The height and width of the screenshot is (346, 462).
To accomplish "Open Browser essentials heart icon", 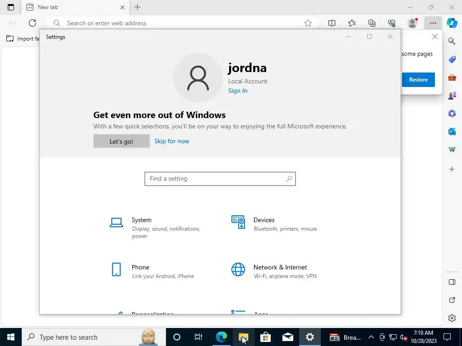I will click(x=392, y=23).
